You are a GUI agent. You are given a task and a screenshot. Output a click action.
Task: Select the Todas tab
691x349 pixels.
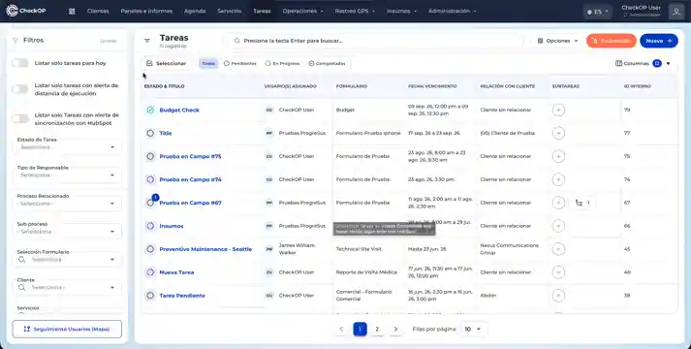tap(208, 63)
